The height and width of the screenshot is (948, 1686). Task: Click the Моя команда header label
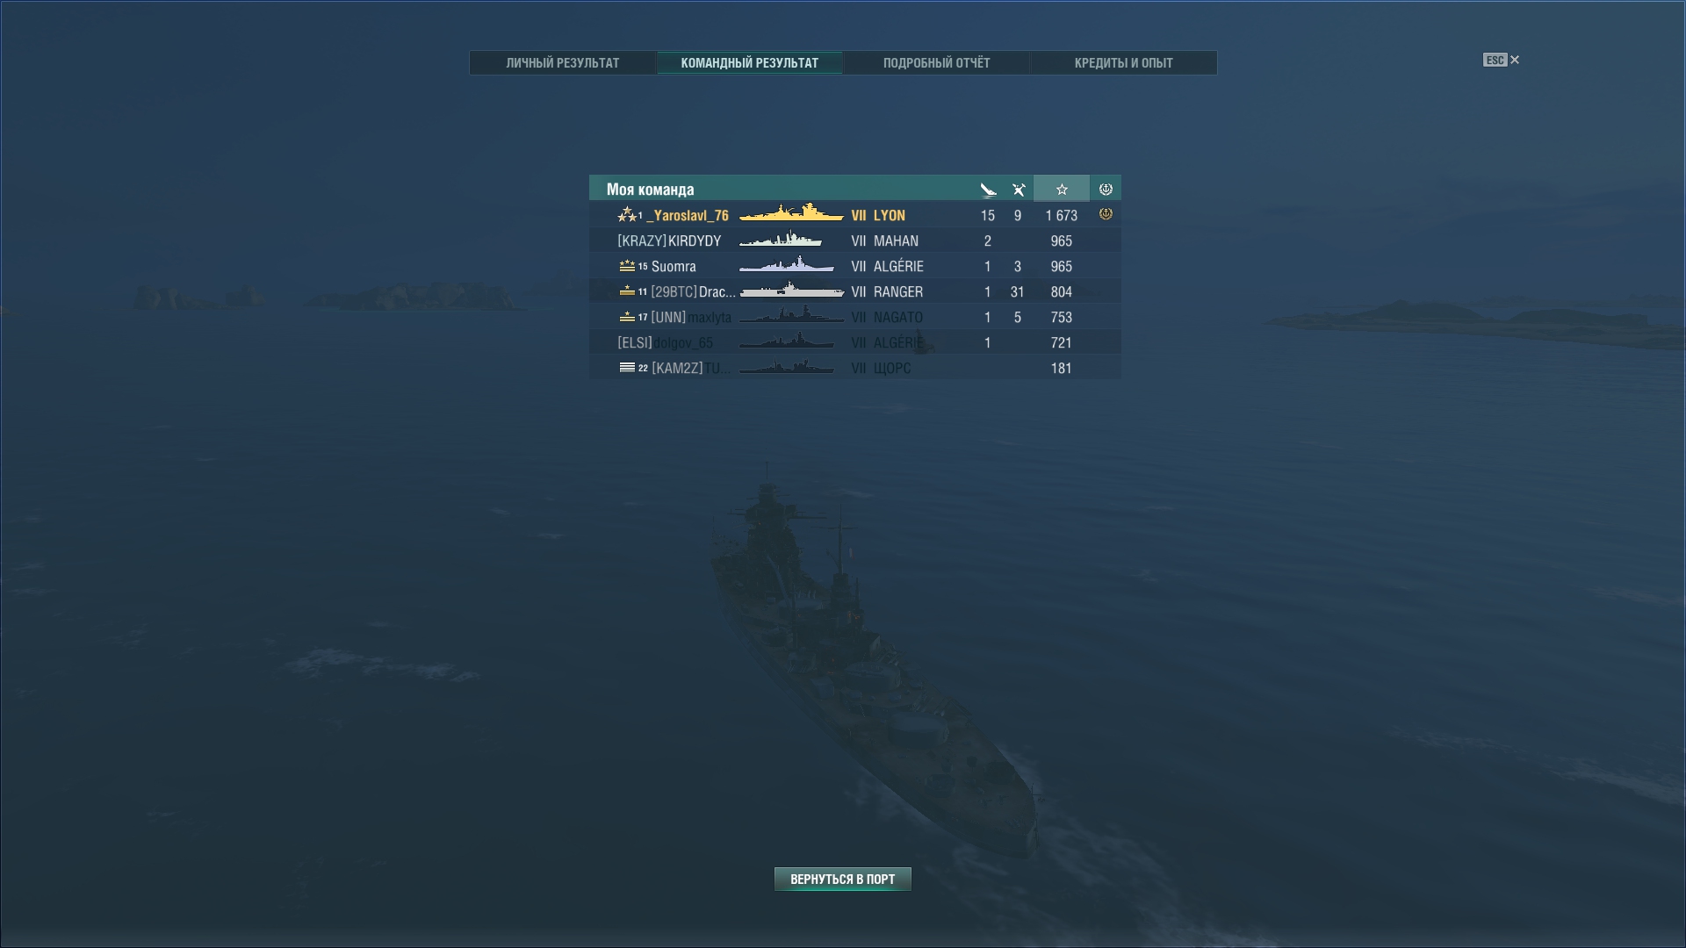pyautogui.click(x=650, y=190)
